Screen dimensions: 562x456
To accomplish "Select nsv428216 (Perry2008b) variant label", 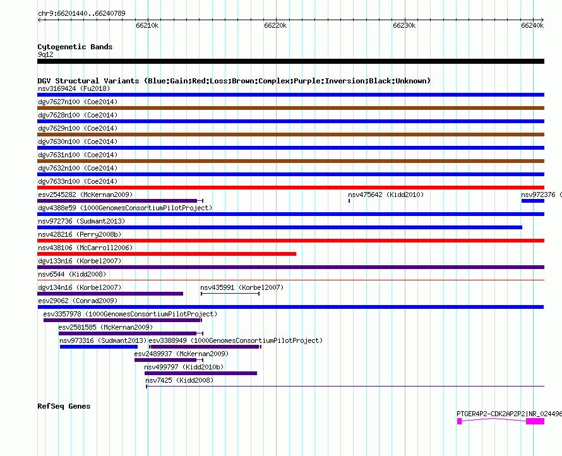I will pyautogui.click(x=80, y=234).
